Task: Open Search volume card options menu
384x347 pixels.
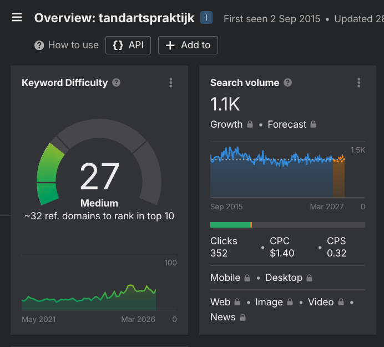Action: pos(359,83)
